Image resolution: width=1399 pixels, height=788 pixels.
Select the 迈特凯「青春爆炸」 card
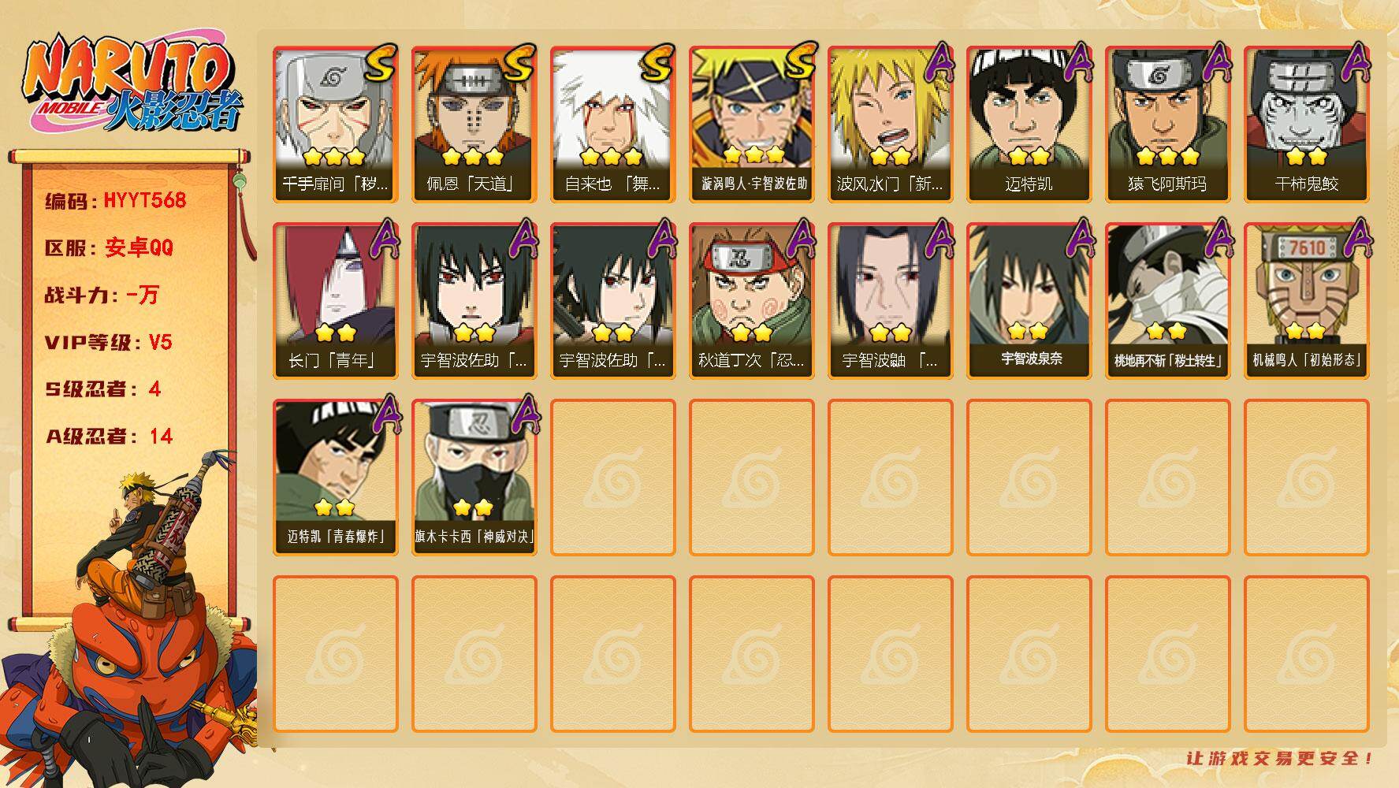pos(336,478)
